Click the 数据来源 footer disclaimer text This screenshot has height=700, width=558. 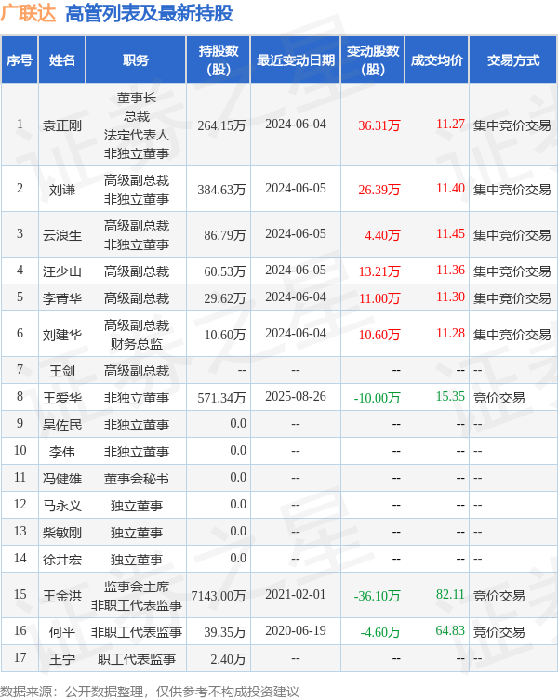tap(150, 692)
